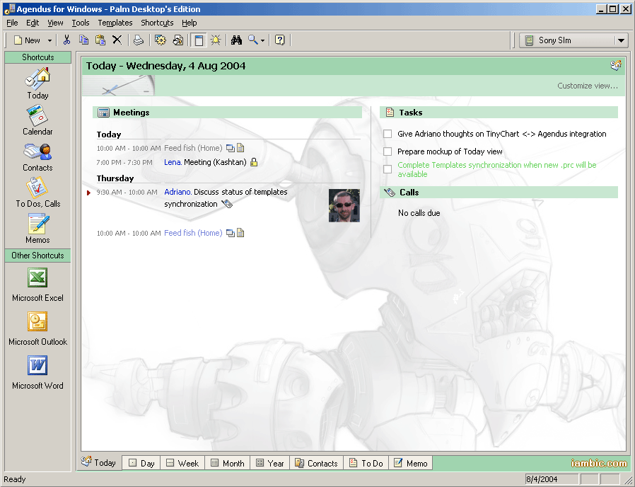Open the View menu
The image size is (635, 487).
click(x=55, y=23)
